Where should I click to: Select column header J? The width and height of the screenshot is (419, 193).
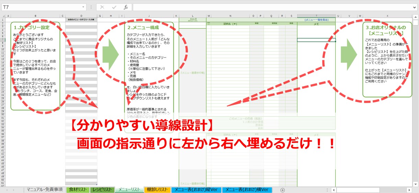click(149, 16)
